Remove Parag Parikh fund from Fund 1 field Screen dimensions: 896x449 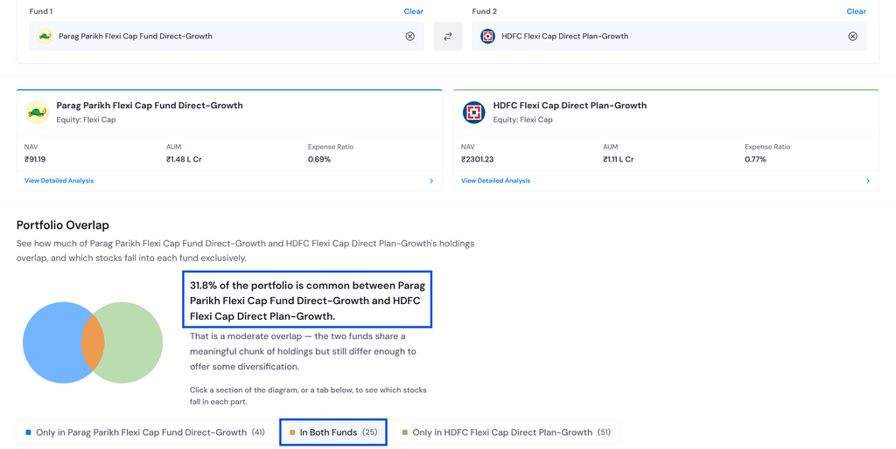(x=409, y=36)
